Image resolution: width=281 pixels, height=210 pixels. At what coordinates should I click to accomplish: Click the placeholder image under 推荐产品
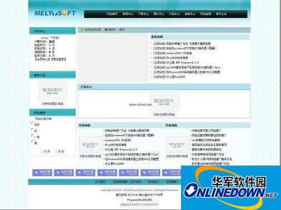click(53, 90)
